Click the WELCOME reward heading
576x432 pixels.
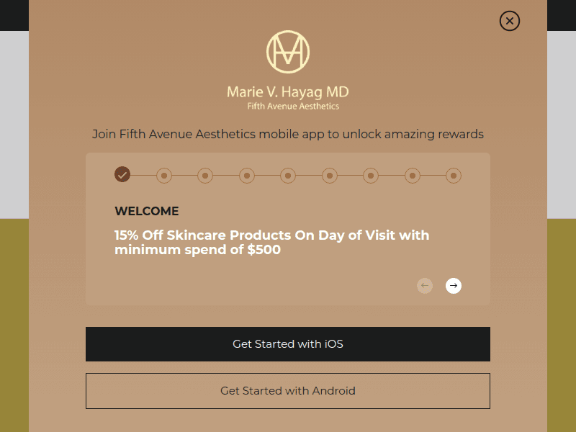click(147, 211)
